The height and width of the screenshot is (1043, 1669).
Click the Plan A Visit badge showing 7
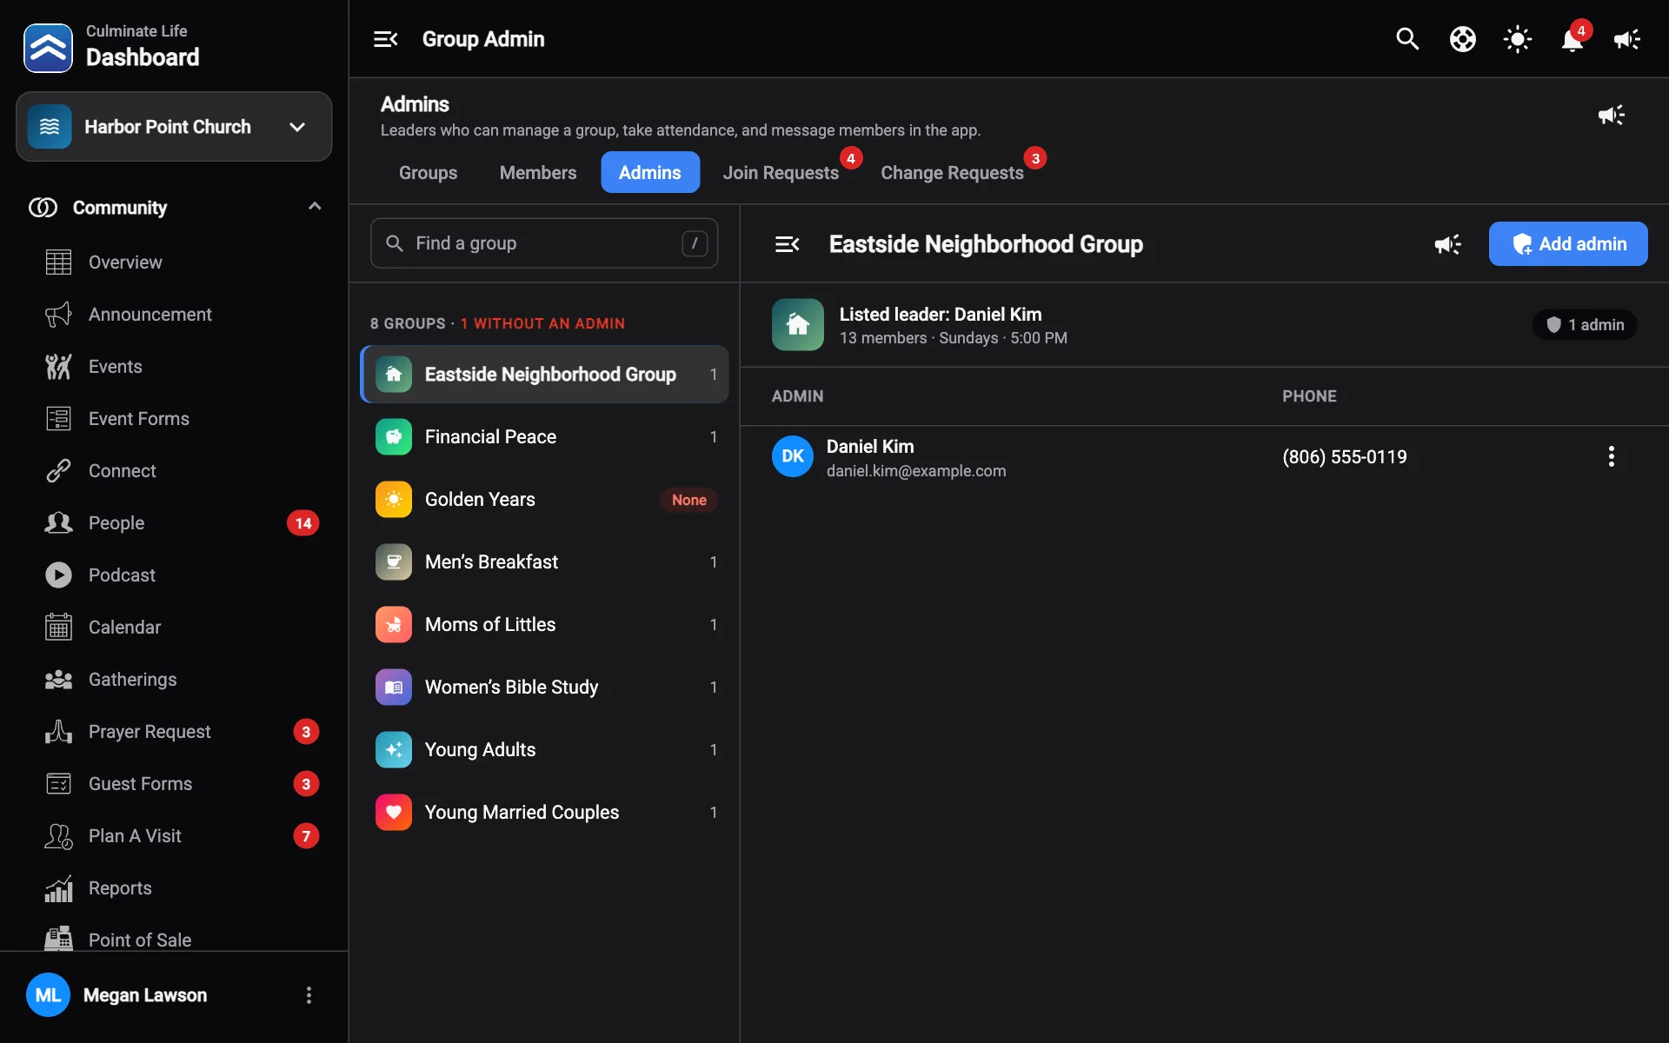[306, 836]
